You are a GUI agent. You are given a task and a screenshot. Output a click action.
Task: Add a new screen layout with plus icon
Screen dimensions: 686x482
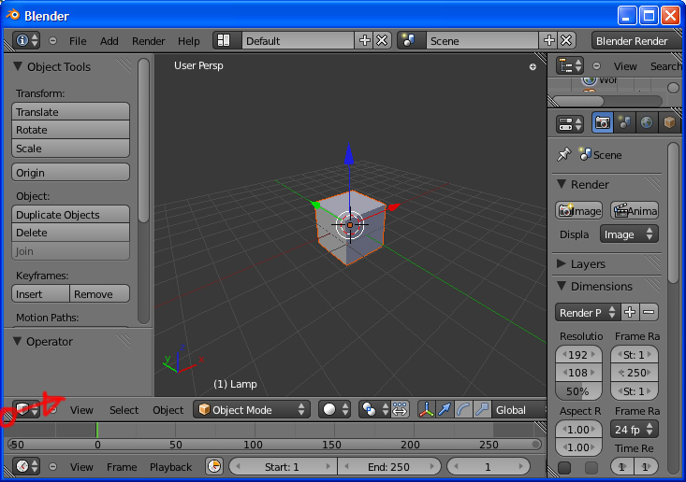coord(364,41)
